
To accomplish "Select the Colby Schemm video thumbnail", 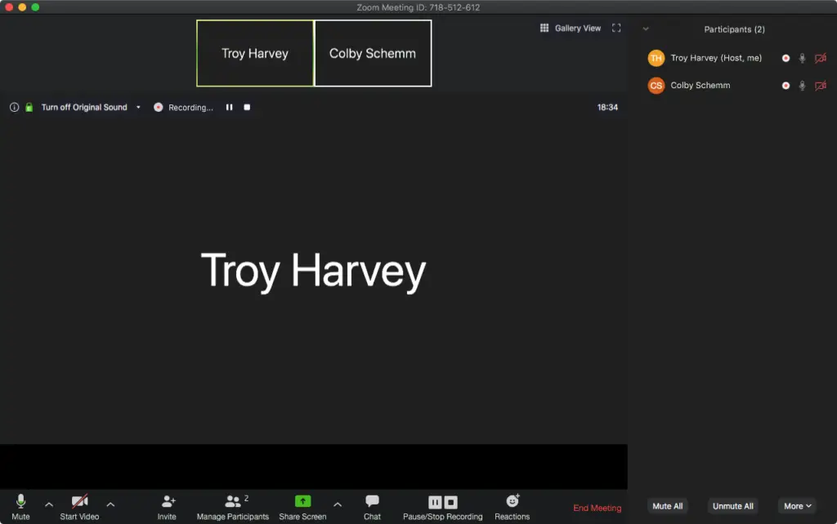I will click(373, 53).
